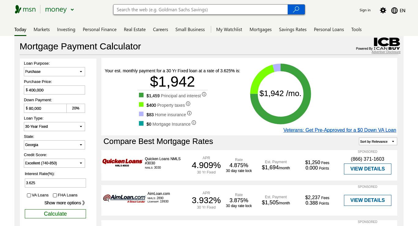418x226 pixels.
Task: Open the Personal Loans tab
Action: click(329, 30)
